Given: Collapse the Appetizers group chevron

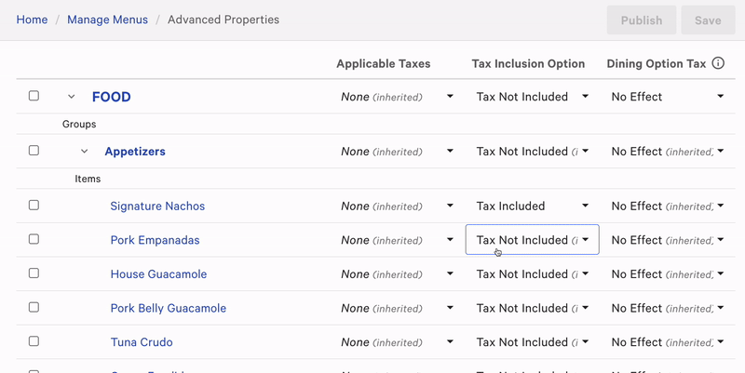Looking at the screenshot, I should [x=84, y=152].
